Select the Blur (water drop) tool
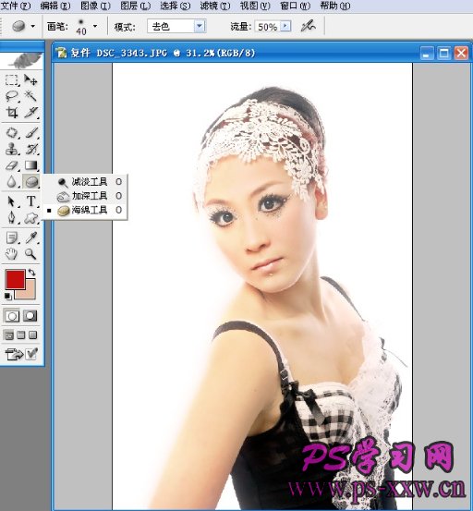 pyautogui.click(x=12, y=181)
